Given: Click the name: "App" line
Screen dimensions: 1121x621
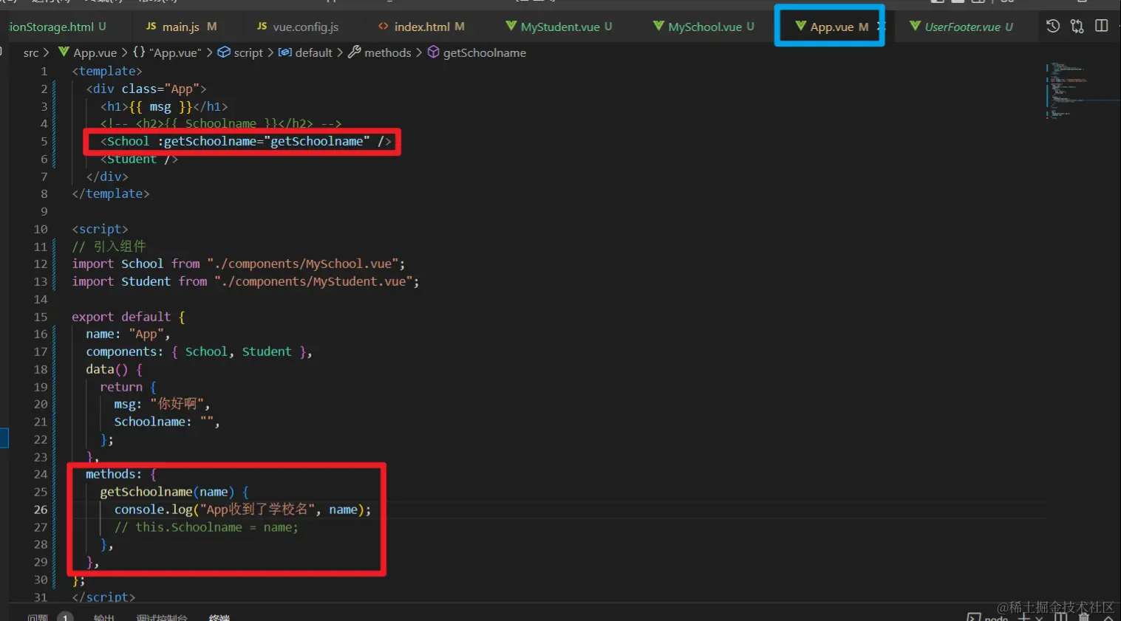Looking at the screenshot, I should [128, 334].
